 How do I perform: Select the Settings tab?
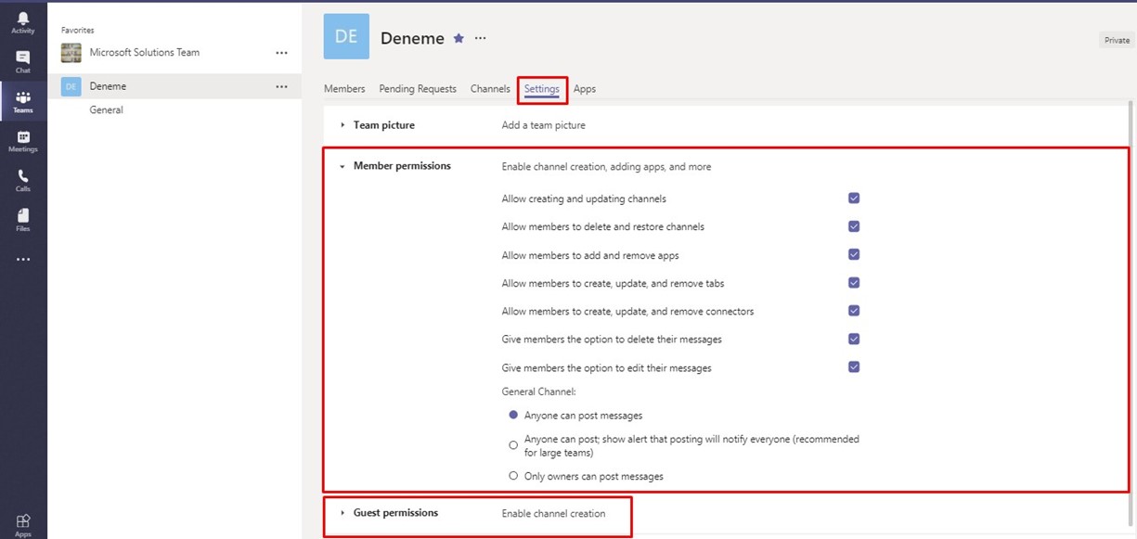542,89
